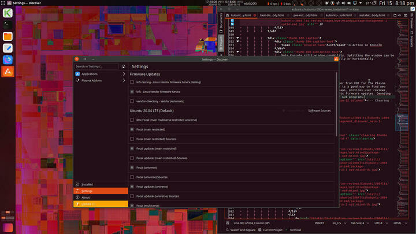Enable lvfs-testing firmware source checkbox

point(132,82)
